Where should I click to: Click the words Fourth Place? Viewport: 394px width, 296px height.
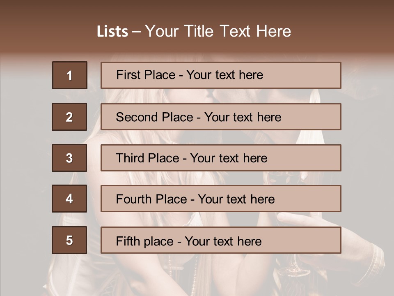tap(151, 199)
